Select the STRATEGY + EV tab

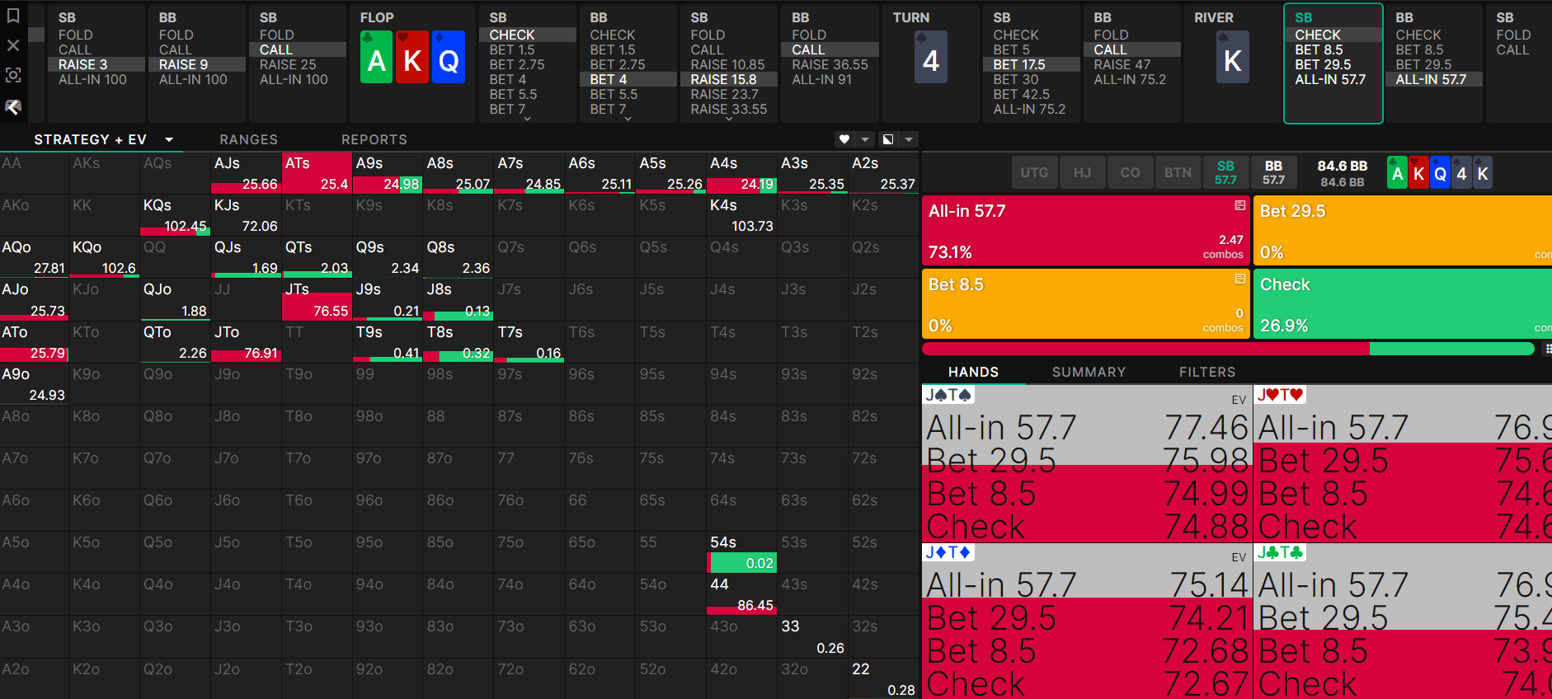[90, 139]
